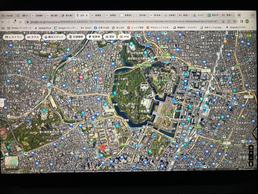Screen dimensions: 258x194
Task: Switch to the green 原乳 spreadsheet tab
Action: [213, 15]
